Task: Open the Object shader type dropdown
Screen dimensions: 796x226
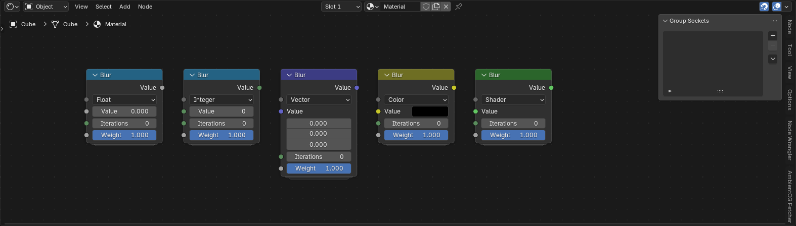Action: (x=46, y=7)
